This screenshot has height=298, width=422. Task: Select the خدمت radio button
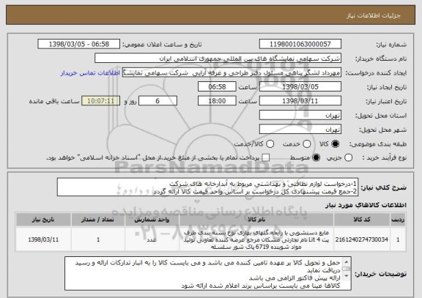[x=306, y=144]
